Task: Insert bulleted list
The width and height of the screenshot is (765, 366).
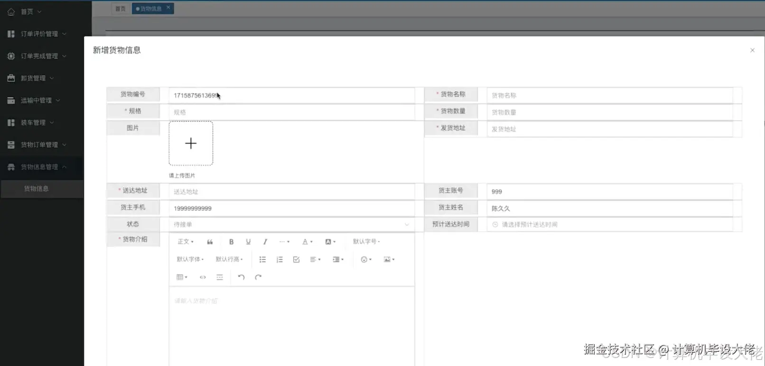Action: pyautogui.click(x=262, y=259)
